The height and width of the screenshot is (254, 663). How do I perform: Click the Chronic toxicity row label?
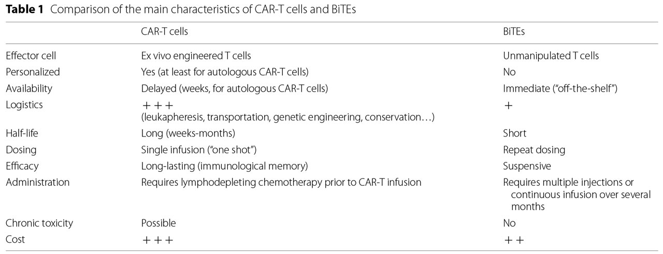[x=39, y=223]
